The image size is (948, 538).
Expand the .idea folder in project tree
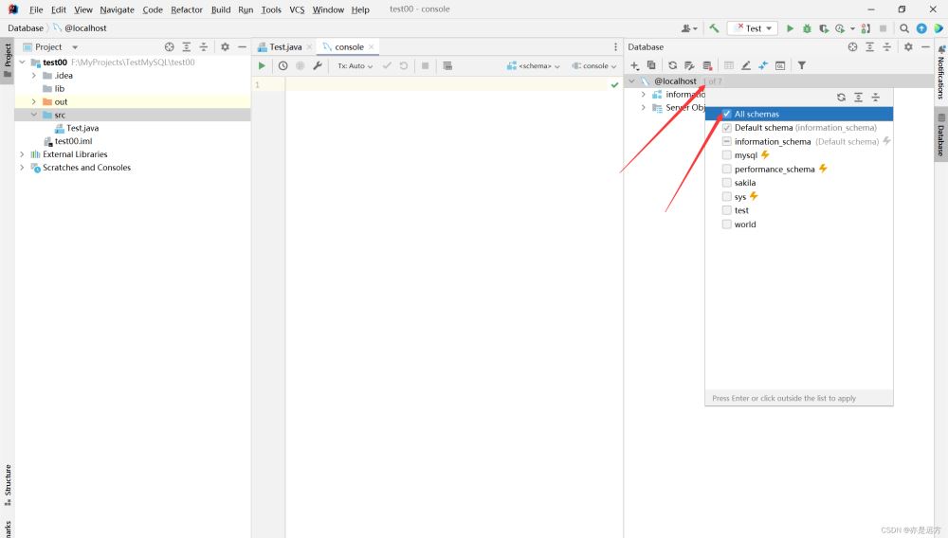[34, 76]
